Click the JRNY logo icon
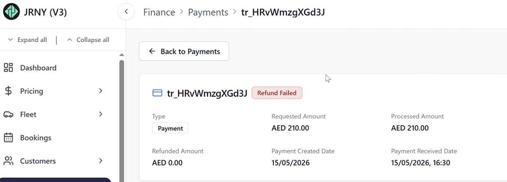The width and height of the screenshot is (507, 182). tap(11, 12)
